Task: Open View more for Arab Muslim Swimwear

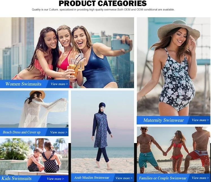Action: tap(124, 178)
